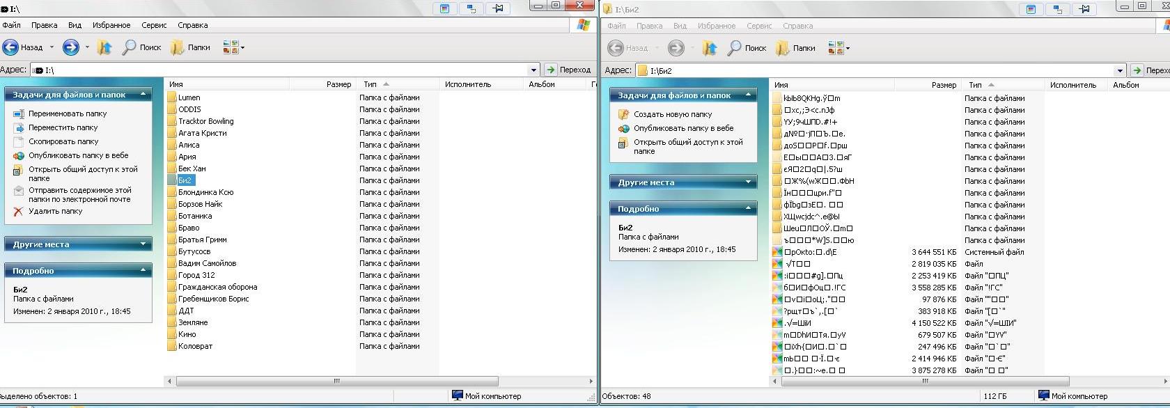Click the folder icon beside Tracktor Bowling

(171, 121)
